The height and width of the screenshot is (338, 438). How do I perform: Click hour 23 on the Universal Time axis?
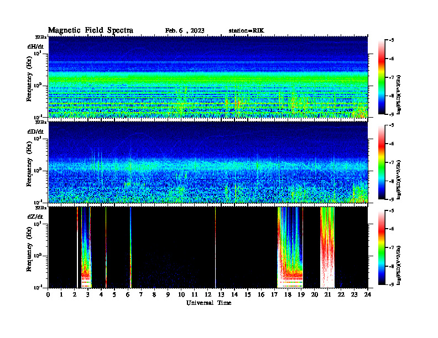point(354,294)
